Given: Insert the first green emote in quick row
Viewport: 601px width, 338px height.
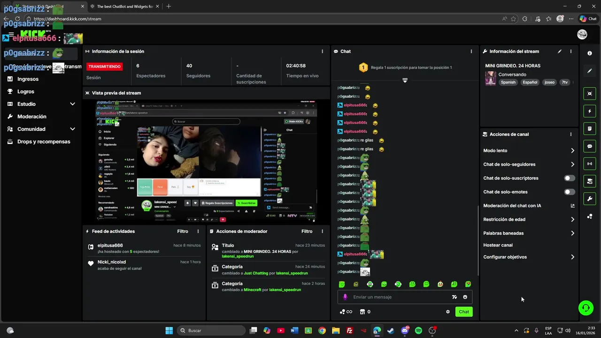Looking at the screenshot, I should (x=342, y=284).
